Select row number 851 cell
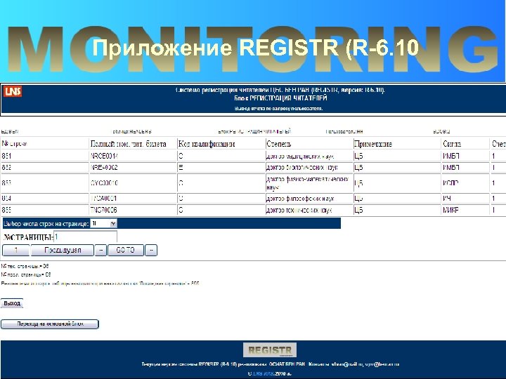Screen dimensions: 506x379 (44, 157)
